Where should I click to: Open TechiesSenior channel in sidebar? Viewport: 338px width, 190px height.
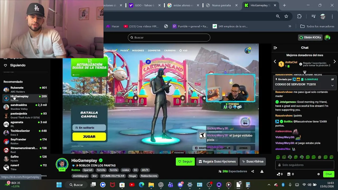25,133
